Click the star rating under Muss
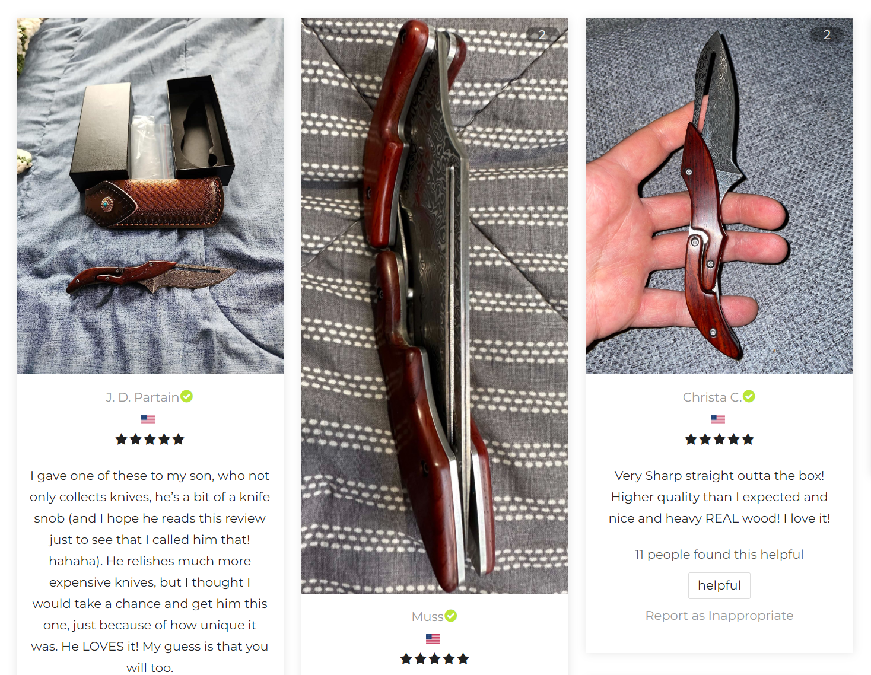Image resolution: width=871 pixels, height=675 pixels. (435, 659)
